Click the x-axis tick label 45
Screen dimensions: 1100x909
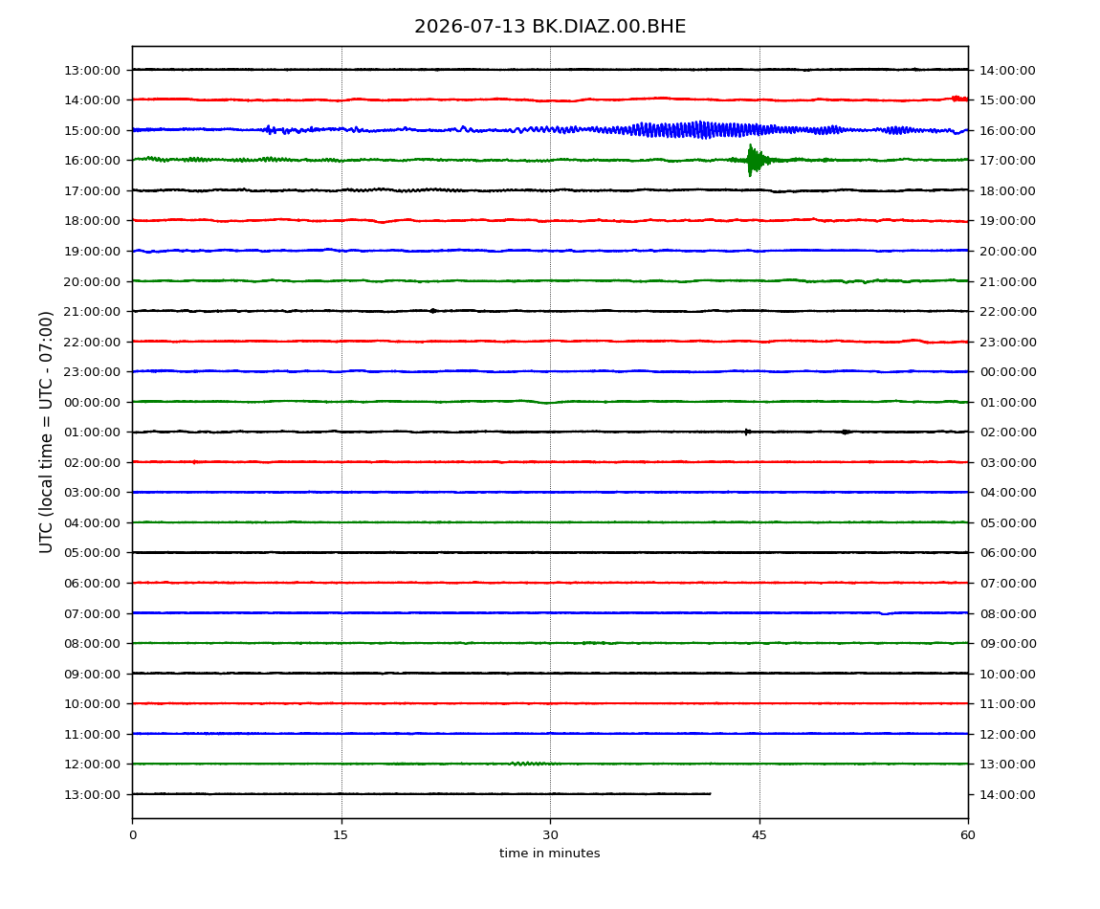pos(759,834)
